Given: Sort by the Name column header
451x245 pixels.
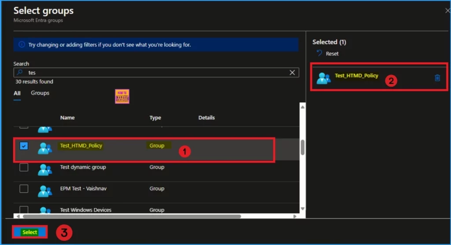Looking at the screenshot, I should 67,118.
